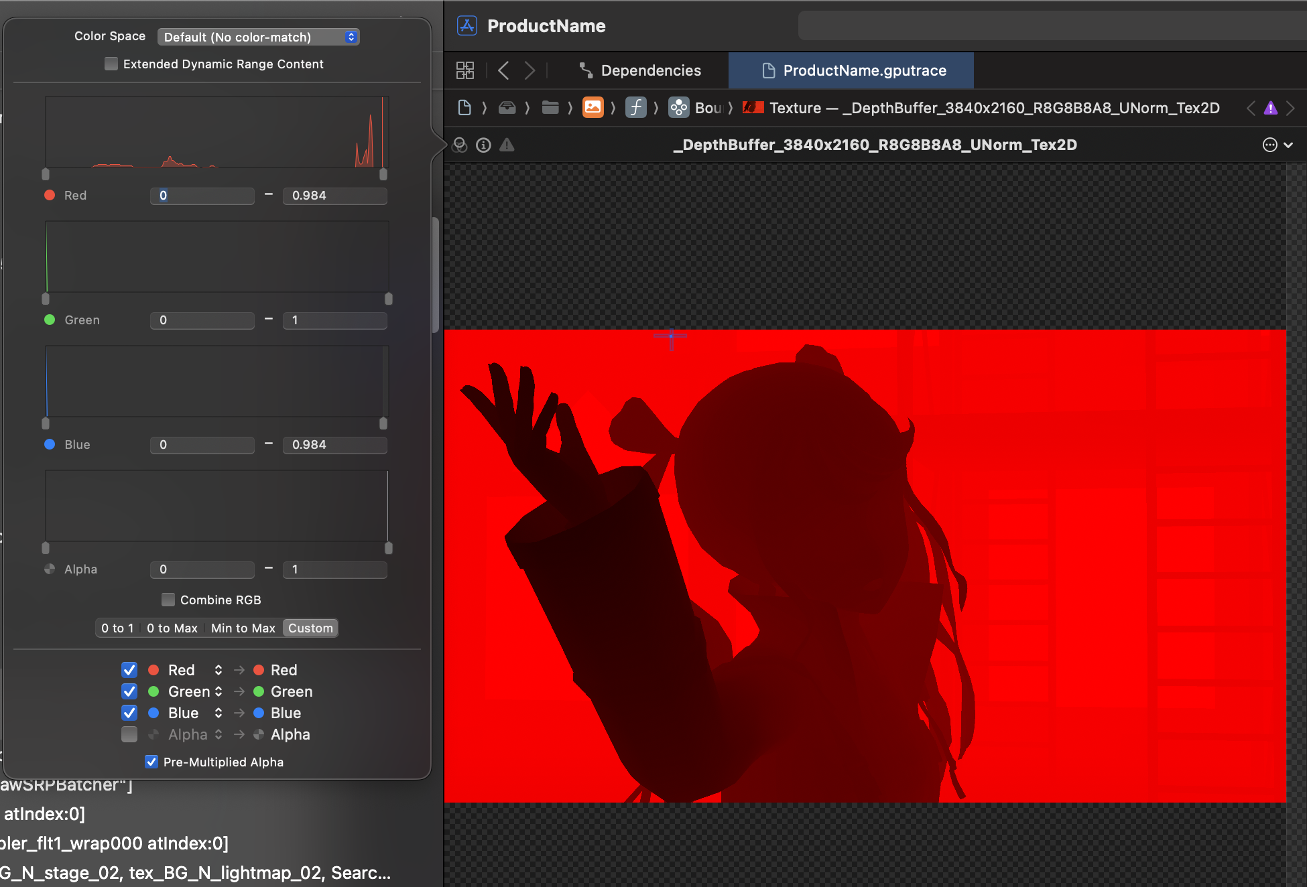Click the warning triangle icon in breadcrumb

click(1271, 108)
